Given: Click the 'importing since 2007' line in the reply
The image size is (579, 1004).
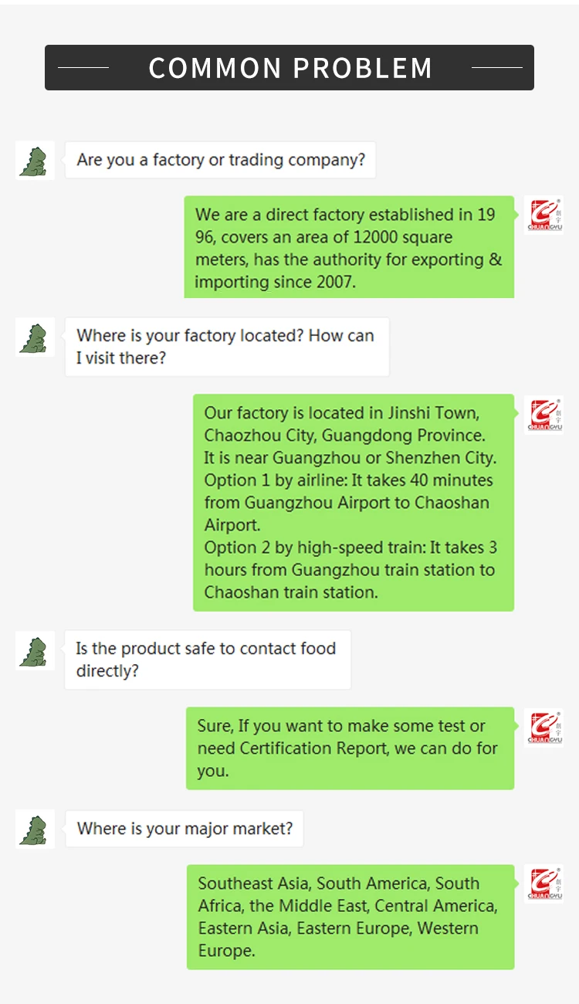Looking at the screenshot, I should click(x=275, y=282).
